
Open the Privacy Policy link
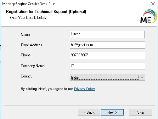click(x=84, y=89)
